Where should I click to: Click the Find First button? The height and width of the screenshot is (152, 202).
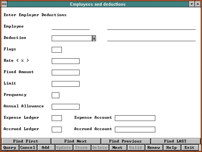[x=26, y=141]
